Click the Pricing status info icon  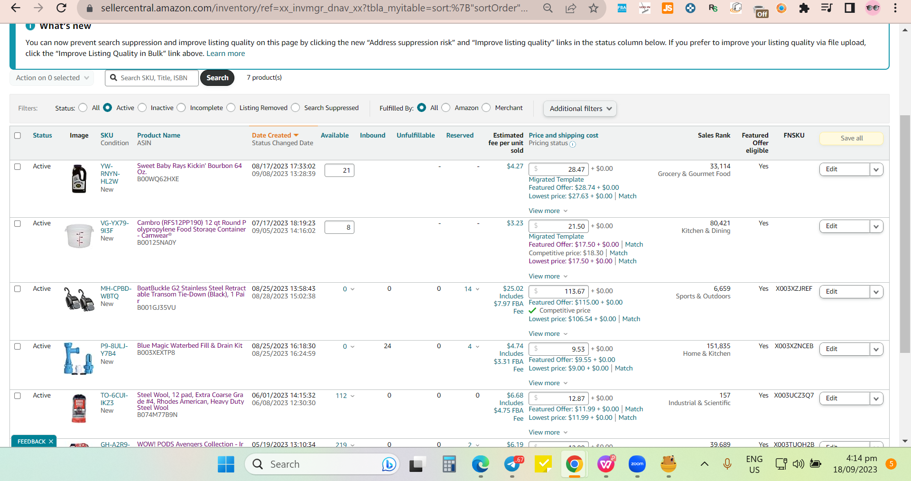click(573, 144)
